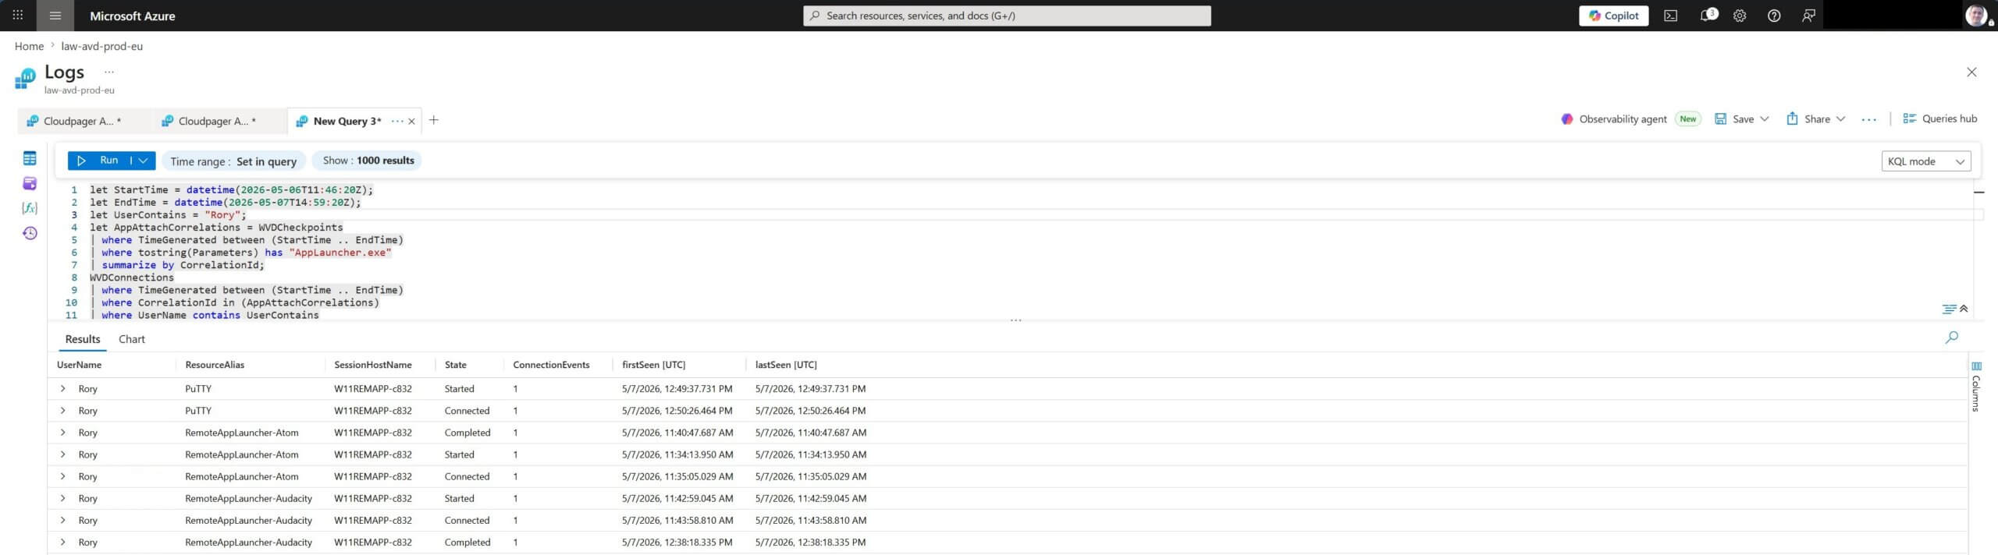Click the Microsoft Azure title
1998x555 pixels.
click(x=133, y=16)
